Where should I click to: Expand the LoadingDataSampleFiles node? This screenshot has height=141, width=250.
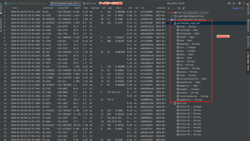[x=171, y=16]
